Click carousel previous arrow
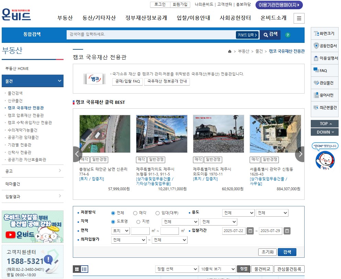 (x=77, y=154)
